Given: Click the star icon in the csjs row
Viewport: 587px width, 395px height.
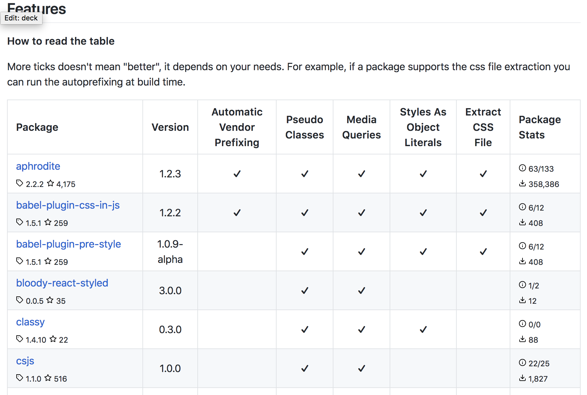Looking at the screenshot, I should point(48,378).
